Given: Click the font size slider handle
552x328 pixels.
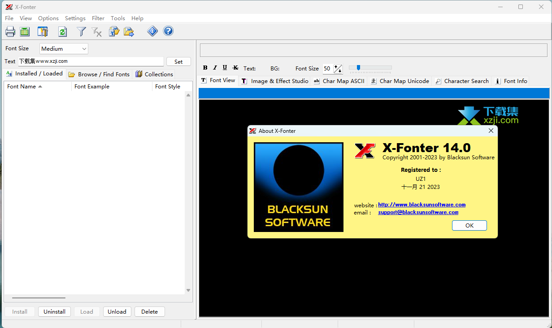Looking at the screenshot, I should 358,68.
